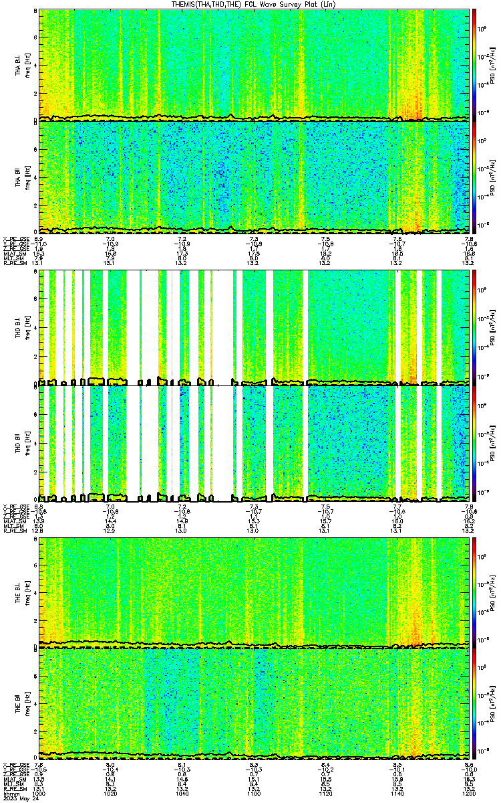
Task: Select the THA B-perpendicular spectrogram panel
Action: pyautogui.click(x=254, y=66)
